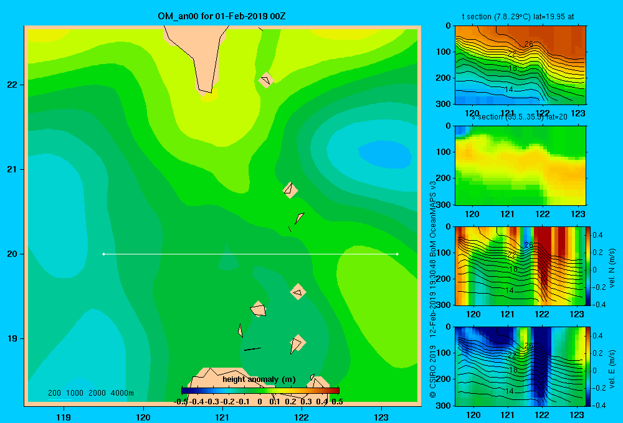Select the height anomaly color bar

pos(260,391)
